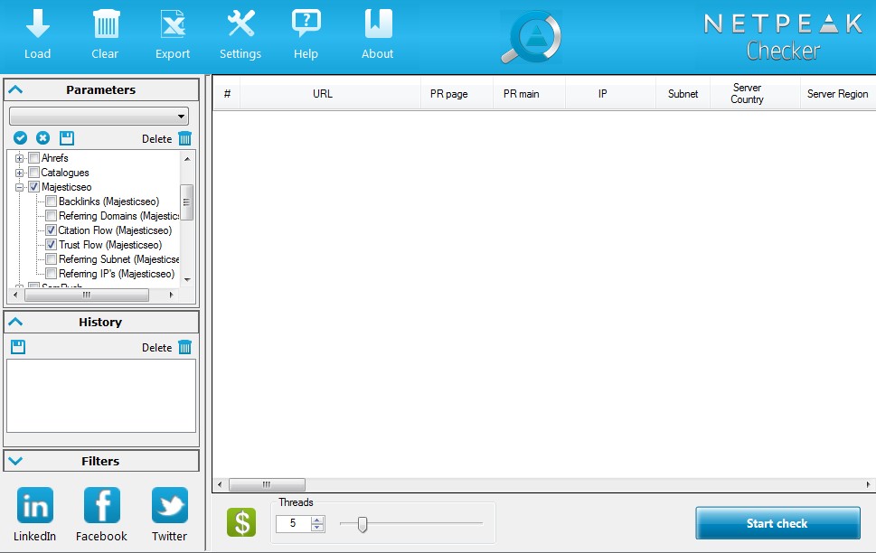Click the parameters tree vertical scrollbar thumb
Image resolution: width=876 pixels, height=553 pixels.
pyautogui.click(x=186, y=202)
